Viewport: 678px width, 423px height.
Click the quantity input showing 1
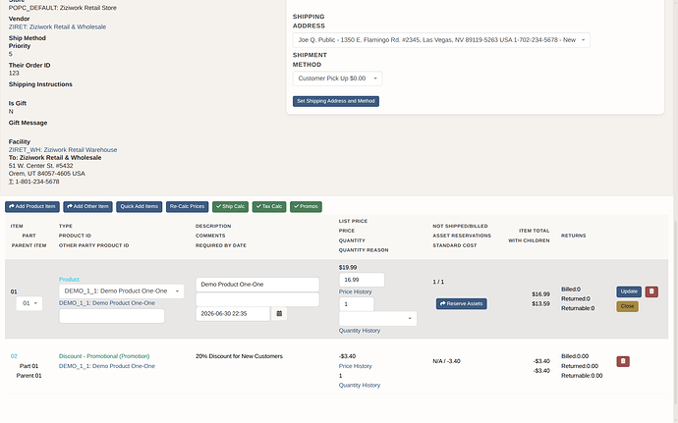coord(357,304)
